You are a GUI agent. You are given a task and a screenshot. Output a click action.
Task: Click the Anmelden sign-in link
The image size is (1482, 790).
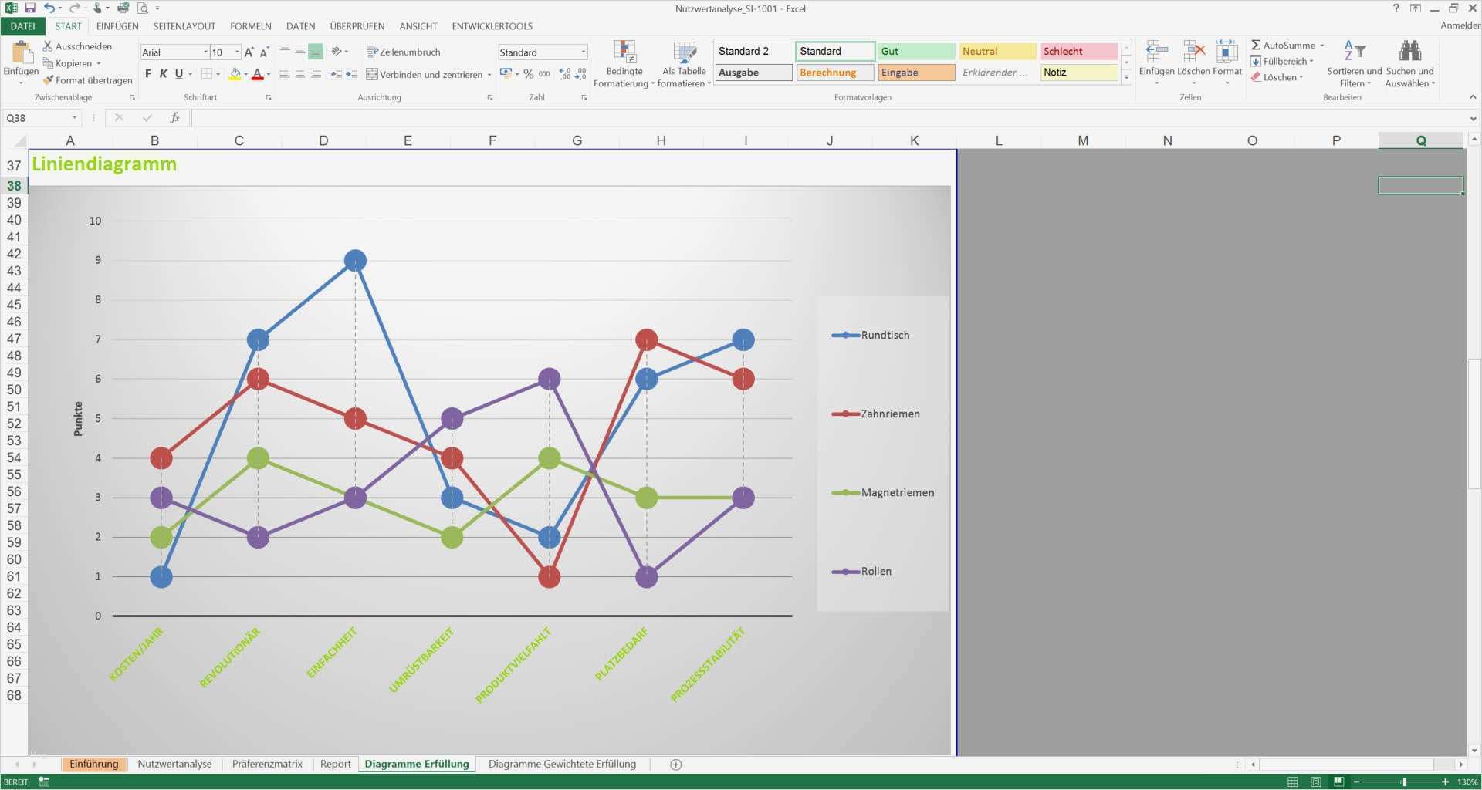tap(1460, 25)
